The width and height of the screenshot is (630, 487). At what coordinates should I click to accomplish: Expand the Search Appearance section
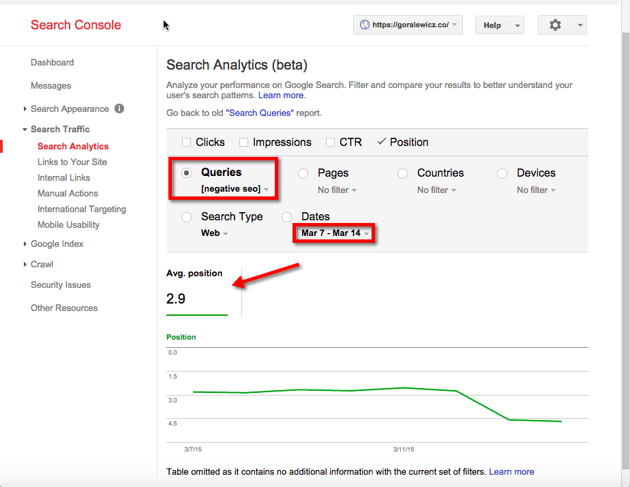(25, 108)
